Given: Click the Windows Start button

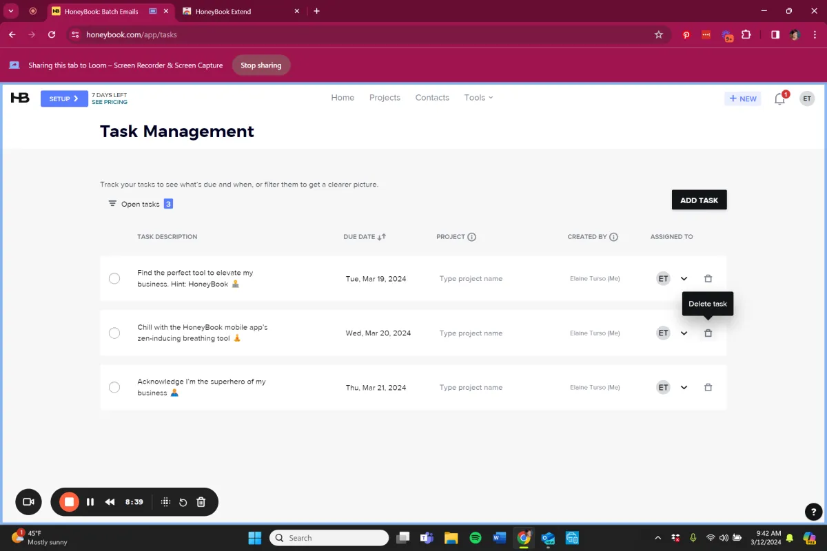Looking at the screenshot, I should coord(255,538).
